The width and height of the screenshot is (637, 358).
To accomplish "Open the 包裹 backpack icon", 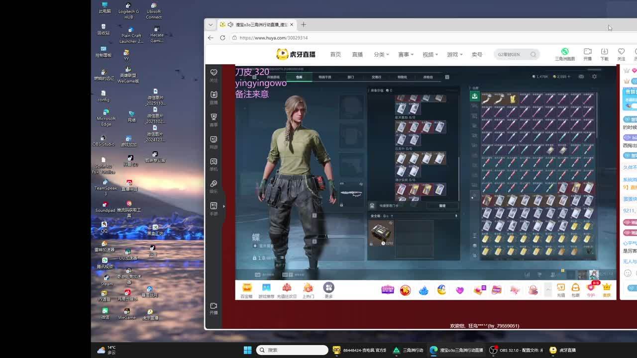I will [x=575, y=289].
